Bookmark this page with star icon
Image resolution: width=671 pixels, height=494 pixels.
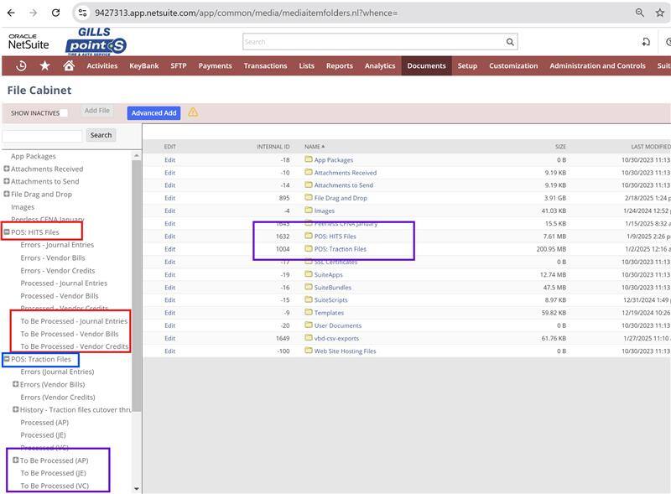pos(660,13)
